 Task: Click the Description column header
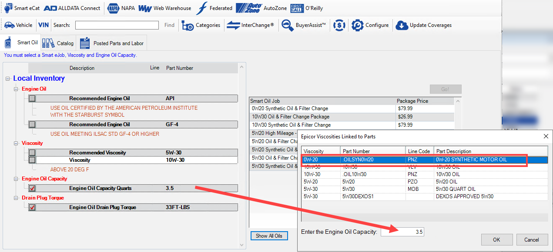coord(82,68)
